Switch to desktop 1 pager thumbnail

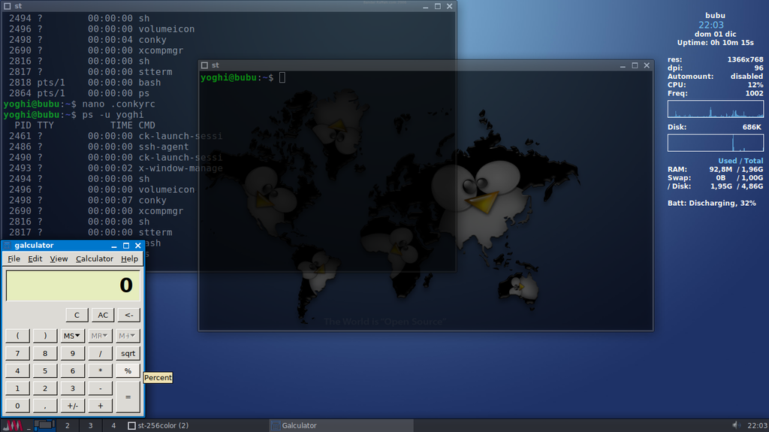pos(44,426)
